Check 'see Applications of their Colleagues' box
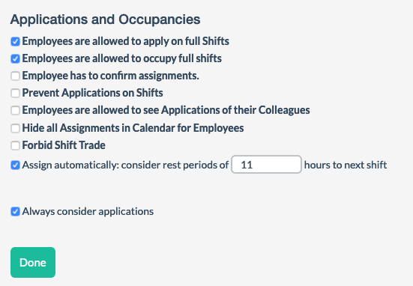 point(15,111)
